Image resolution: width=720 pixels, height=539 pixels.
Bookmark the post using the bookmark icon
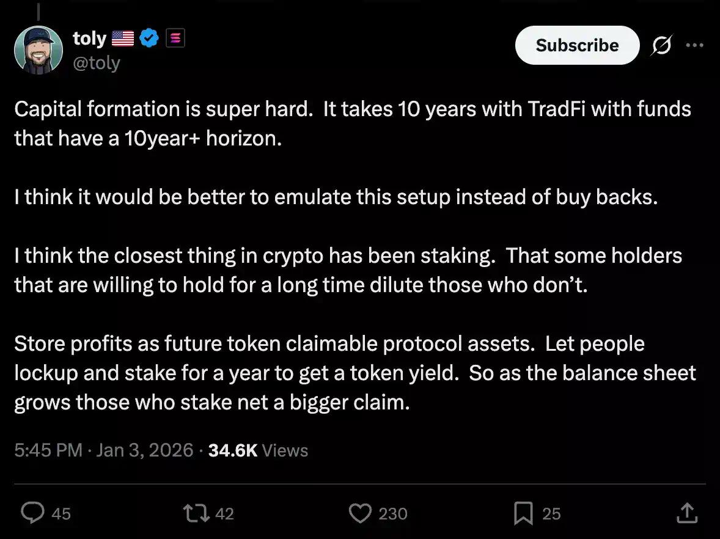click(523, 513)
